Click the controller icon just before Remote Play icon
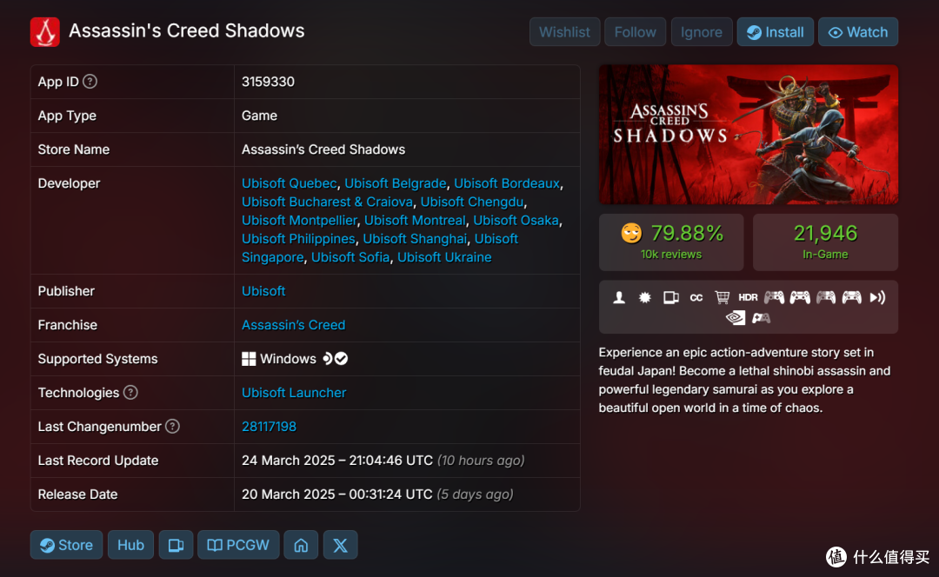The height and width of the screenshot is (577, 939). (851, 297)
